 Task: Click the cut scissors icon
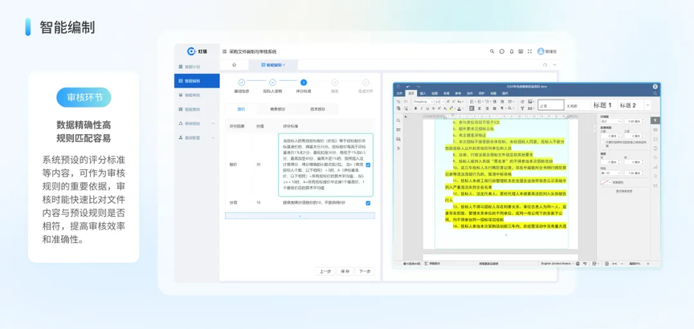[406, 101]
